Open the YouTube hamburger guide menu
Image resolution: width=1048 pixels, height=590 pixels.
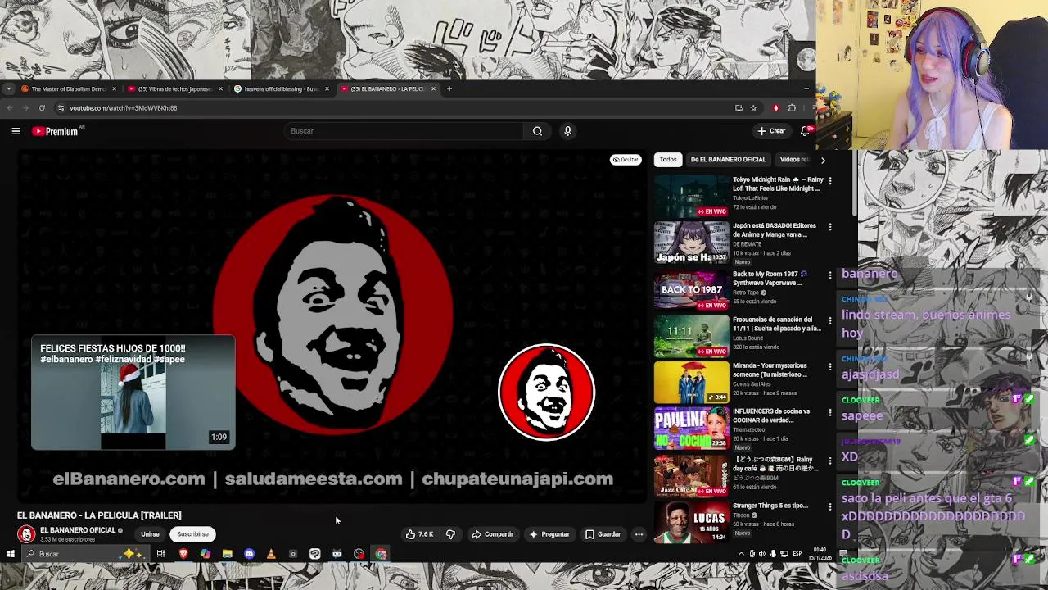(16, 131)
